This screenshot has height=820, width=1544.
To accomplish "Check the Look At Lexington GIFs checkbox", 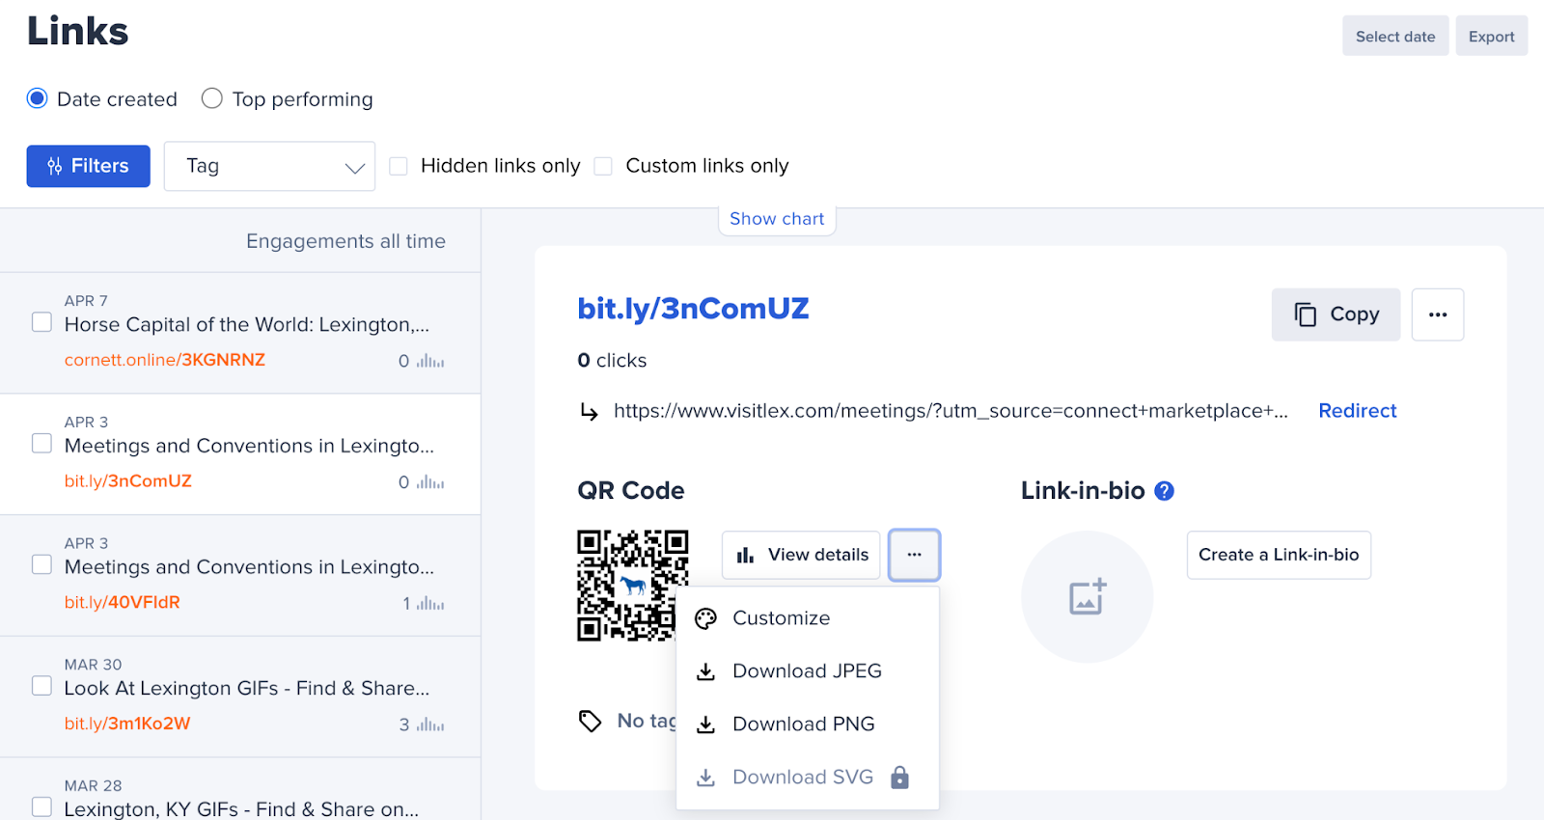I will click(41, 685).
